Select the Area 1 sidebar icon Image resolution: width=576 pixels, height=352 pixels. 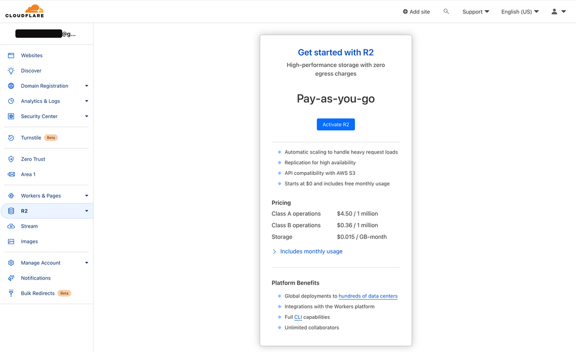coord(11,174)
